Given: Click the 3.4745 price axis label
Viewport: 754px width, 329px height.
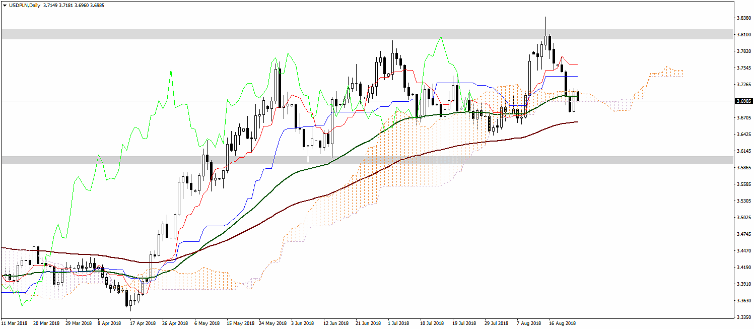Looking at the screenshot, I should tap(743, 234).
